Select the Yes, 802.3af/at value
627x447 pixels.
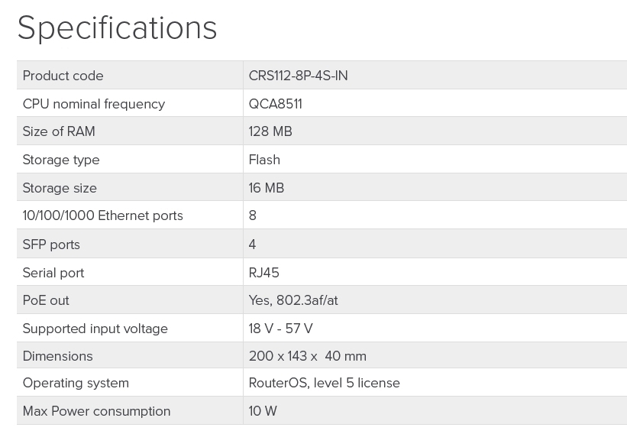(293, 300)
